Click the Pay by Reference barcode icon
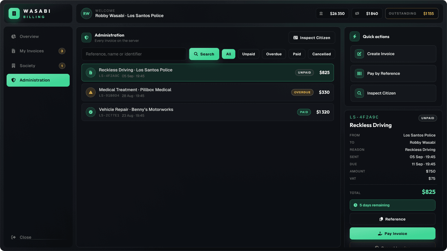Viewport: 447px width, 251px height. pos(359,73)
